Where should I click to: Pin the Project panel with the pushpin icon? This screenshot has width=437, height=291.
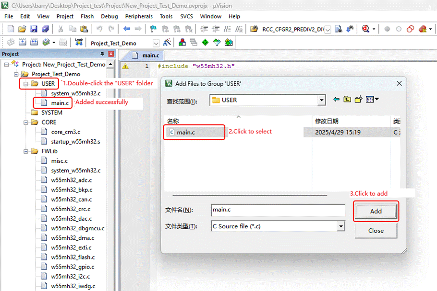click(102, 54)
